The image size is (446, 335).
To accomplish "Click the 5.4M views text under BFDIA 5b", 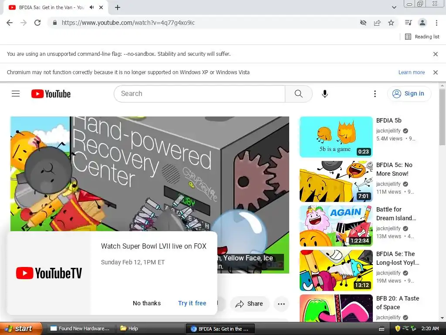I will tap(389, 139).
